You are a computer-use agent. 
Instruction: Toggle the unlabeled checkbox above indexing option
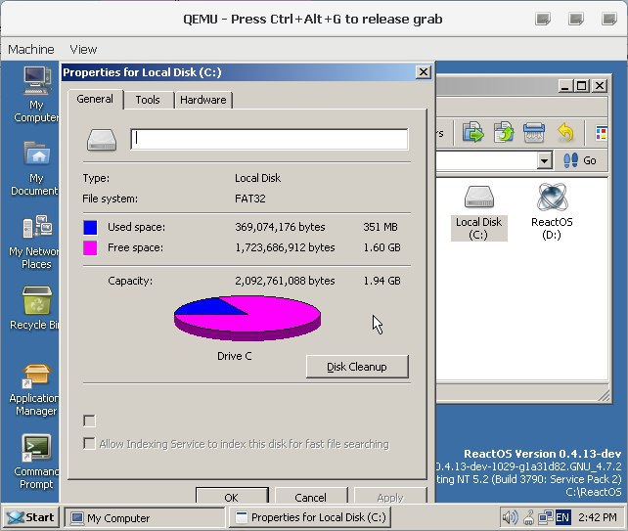pyautogui.click(x=89, y=420)
